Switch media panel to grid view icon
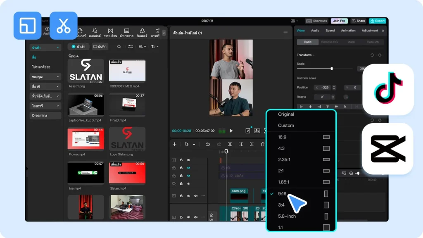423x238 pixels. tap(131, 47)
